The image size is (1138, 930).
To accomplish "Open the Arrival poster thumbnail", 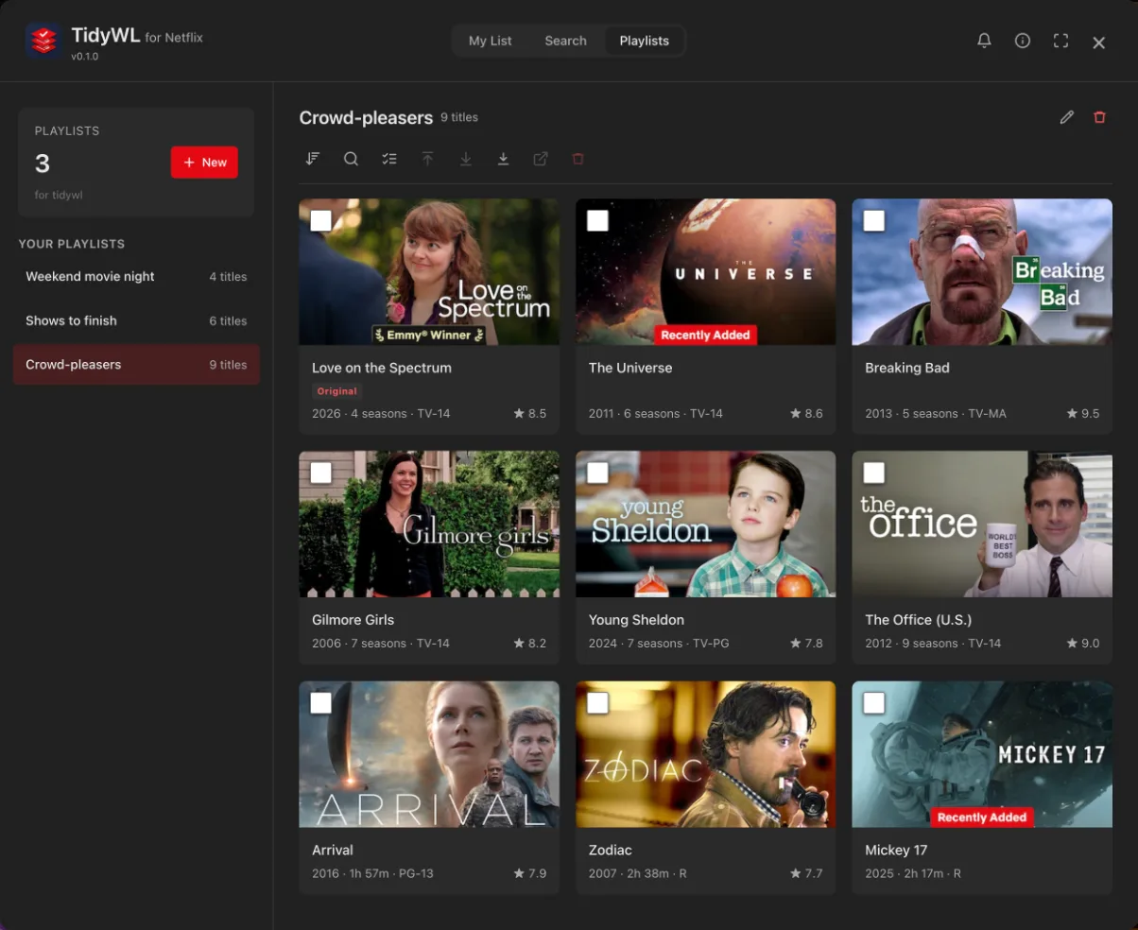I will 429,754.
